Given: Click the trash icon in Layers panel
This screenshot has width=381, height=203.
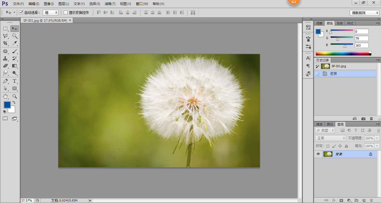Looking at the screenshot, I should point(371,200).
